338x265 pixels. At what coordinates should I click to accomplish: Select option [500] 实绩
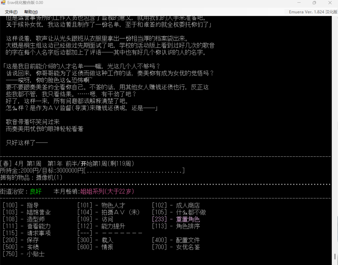21,247
